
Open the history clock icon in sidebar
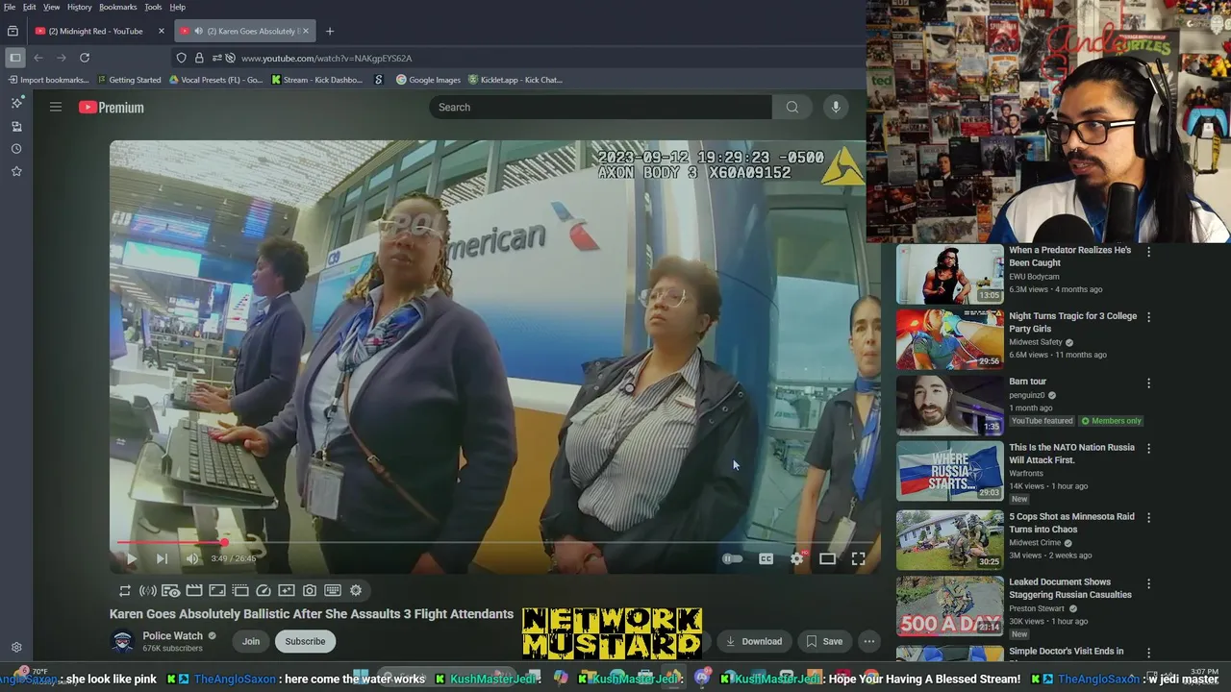(16, 149)
